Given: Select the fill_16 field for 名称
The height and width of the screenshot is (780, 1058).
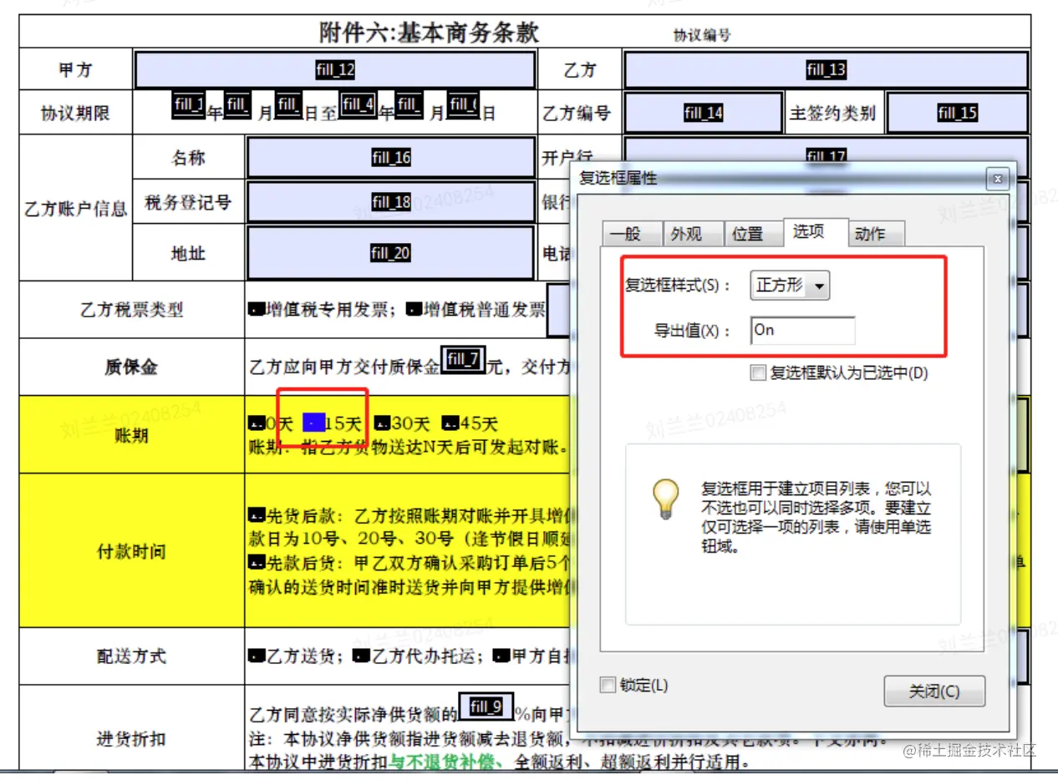Looking at the screenshot, I should coord(391,158).
